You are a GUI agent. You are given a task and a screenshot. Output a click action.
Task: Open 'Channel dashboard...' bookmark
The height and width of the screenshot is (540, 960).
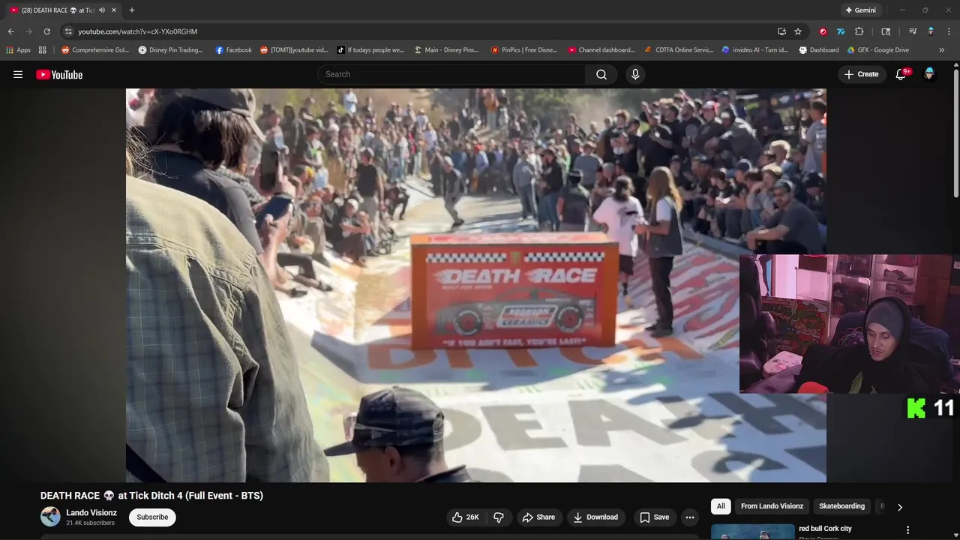pyautogui.click(x=601, y=50)
